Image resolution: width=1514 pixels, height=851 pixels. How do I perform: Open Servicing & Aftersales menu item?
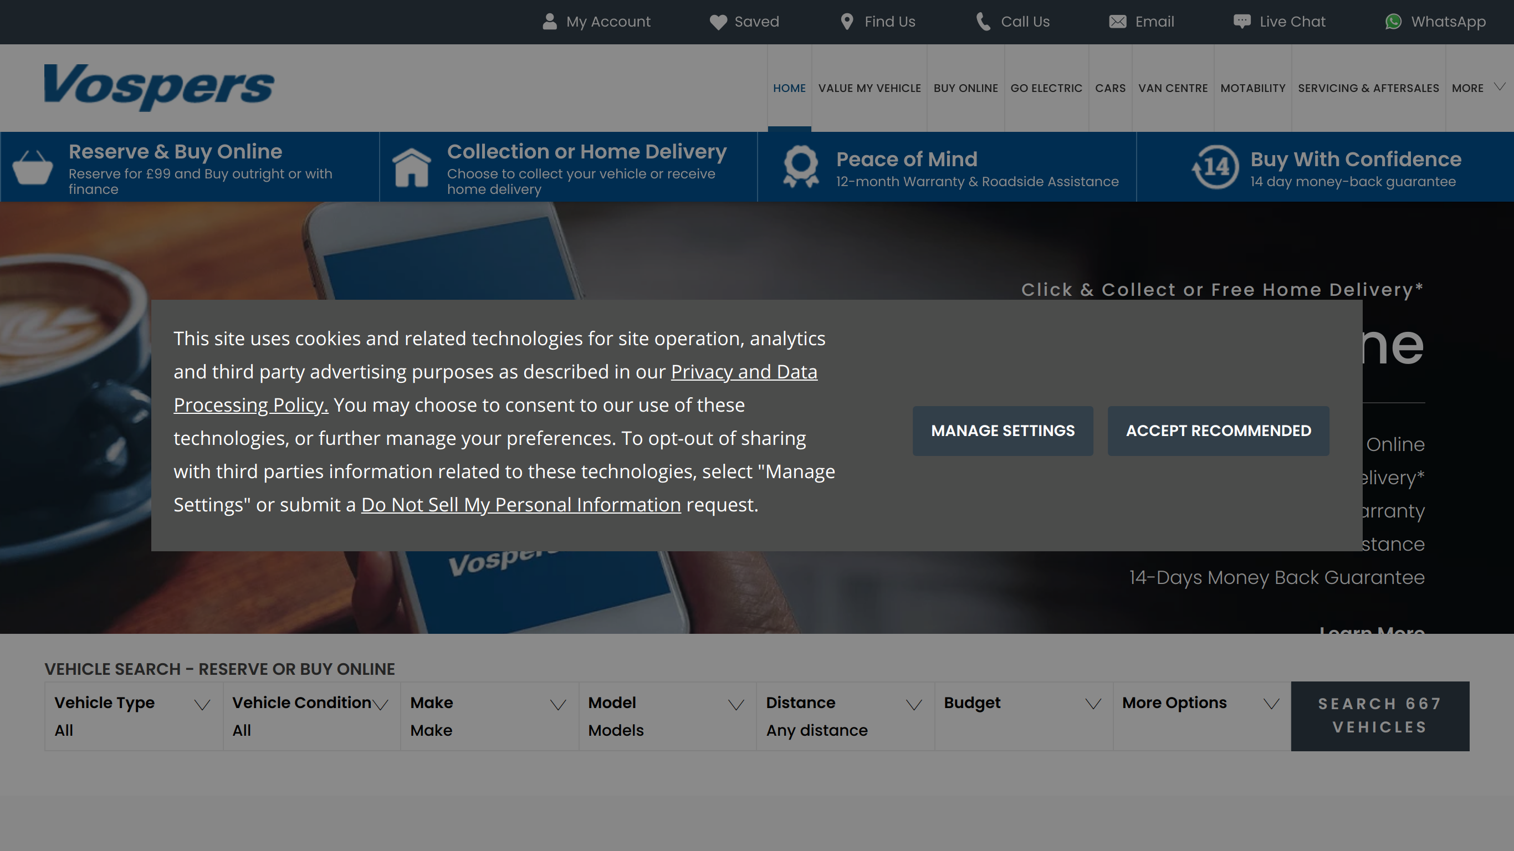(1368, 88)
